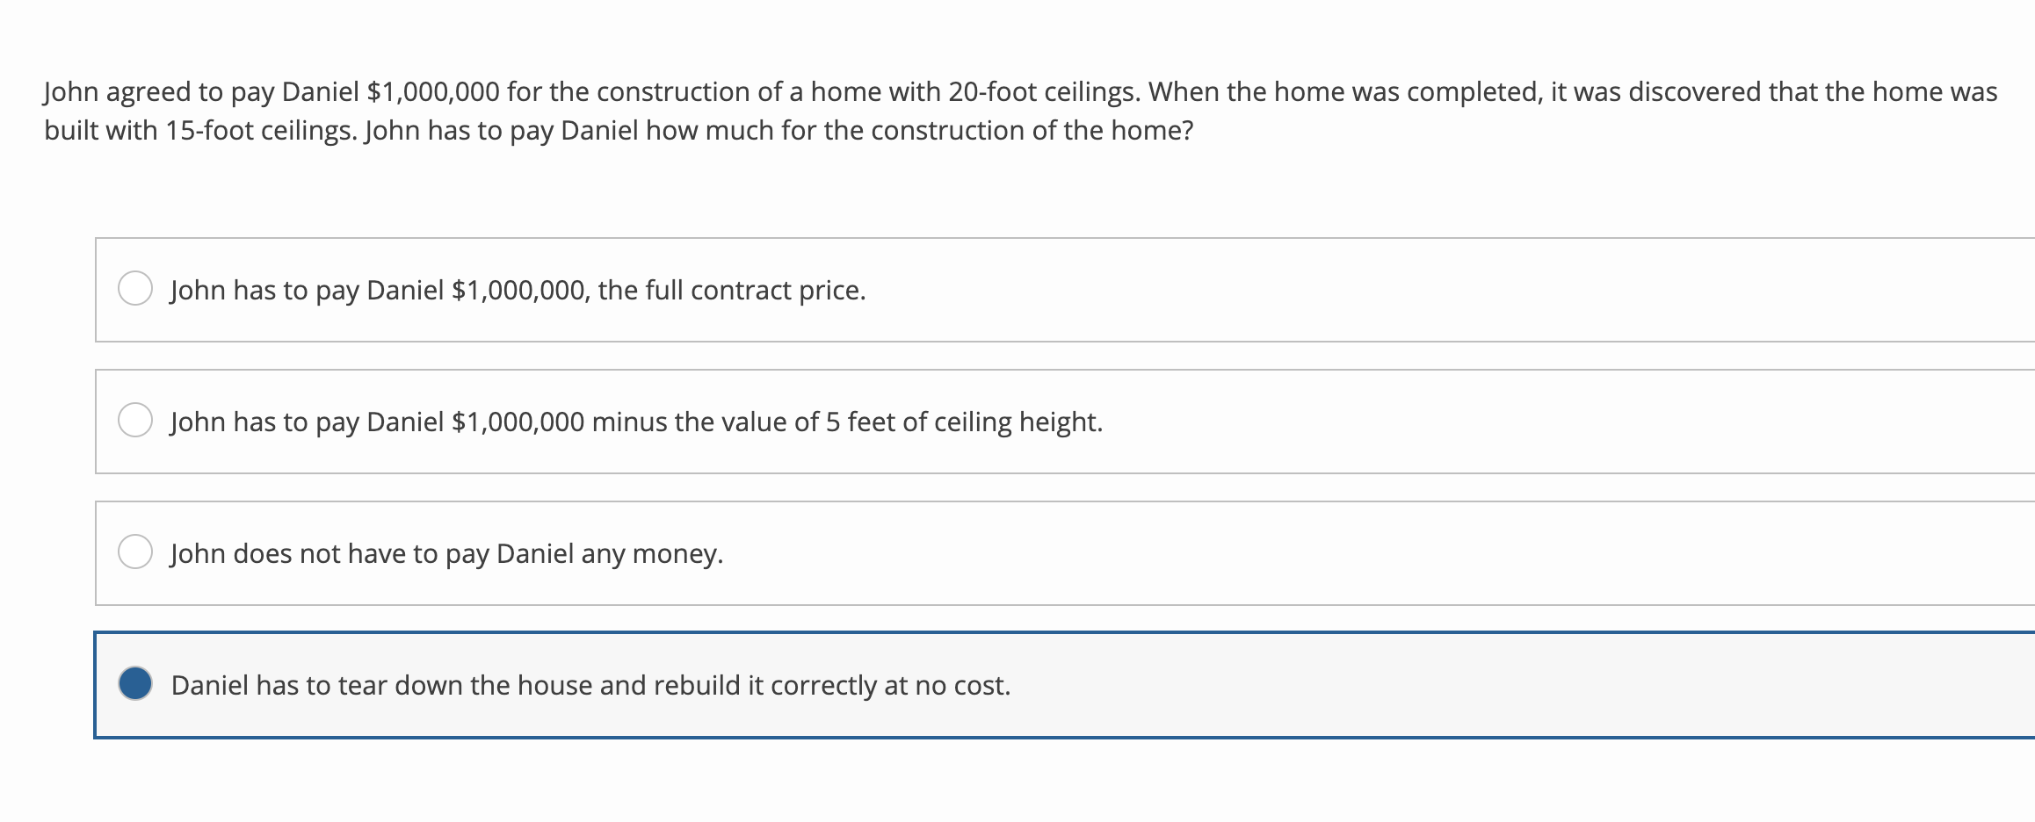
Task: Select the "full contract price" radio button
Action: pyautogui.click(x=136, y=287)
